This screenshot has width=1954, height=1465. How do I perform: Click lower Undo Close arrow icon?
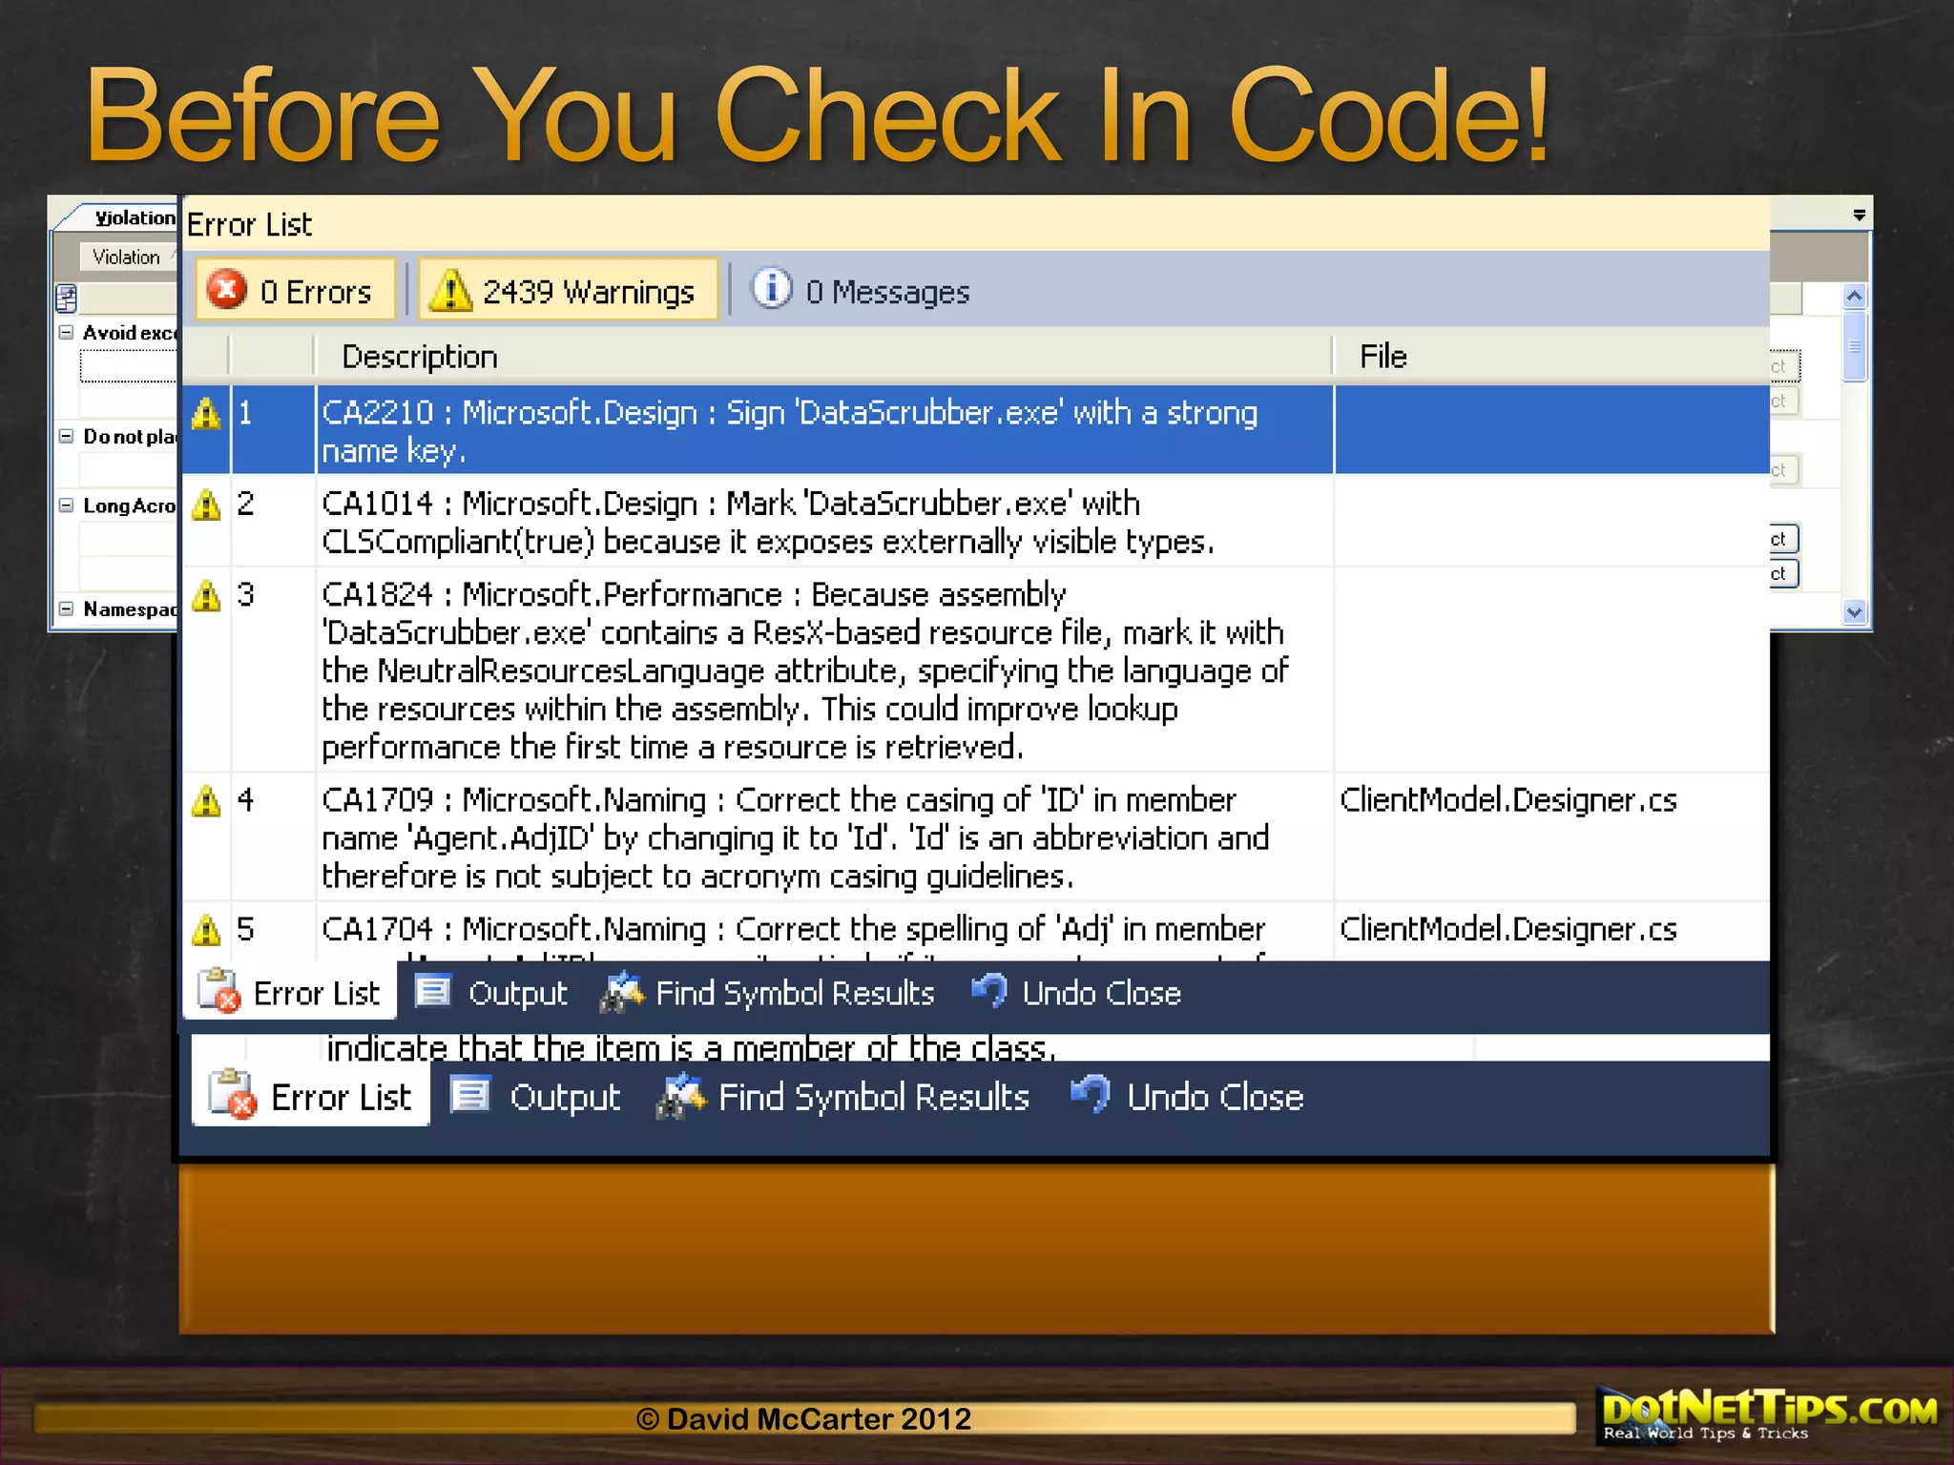[1091, 1093]
